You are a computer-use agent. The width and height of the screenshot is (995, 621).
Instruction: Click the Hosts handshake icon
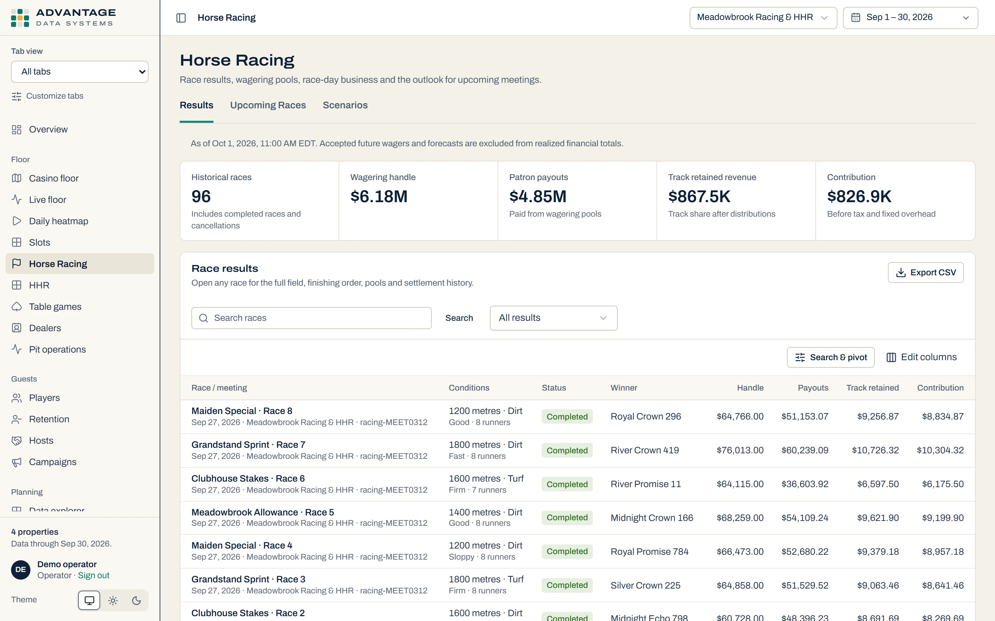tap(17, 441)
